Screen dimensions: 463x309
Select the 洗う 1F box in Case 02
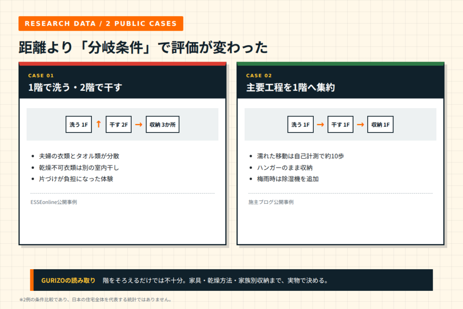(x=300, y=124)
